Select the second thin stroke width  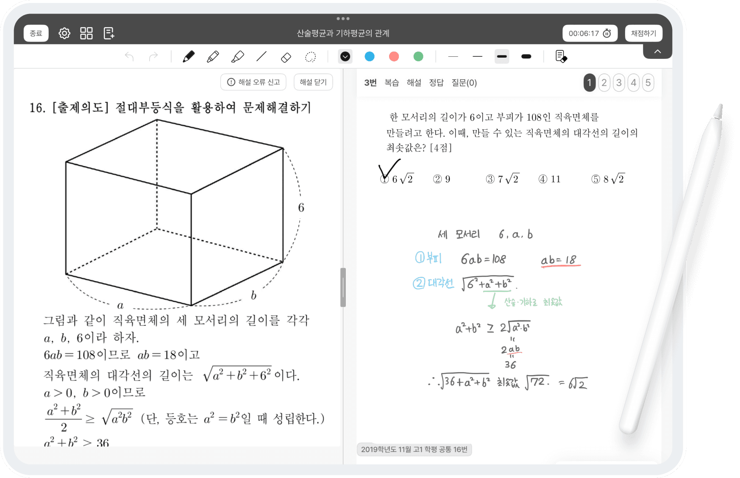[478, 56]
